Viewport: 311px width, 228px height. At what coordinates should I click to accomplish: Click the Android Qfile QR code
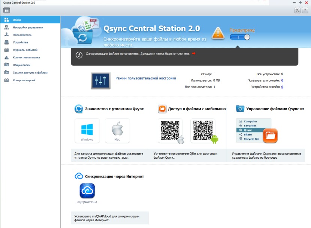tap(203, 131)
